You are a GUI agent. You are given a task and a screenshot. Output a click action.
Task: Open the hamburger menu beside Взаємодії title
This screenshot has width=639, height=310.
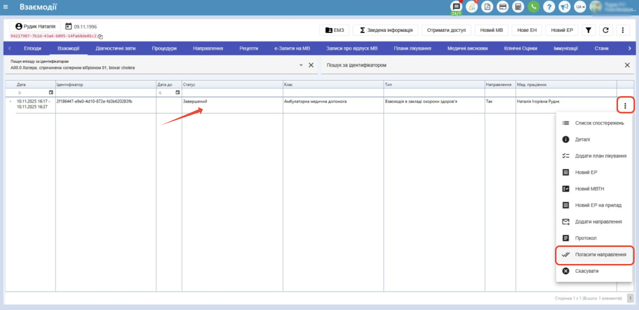coord(6,7)
